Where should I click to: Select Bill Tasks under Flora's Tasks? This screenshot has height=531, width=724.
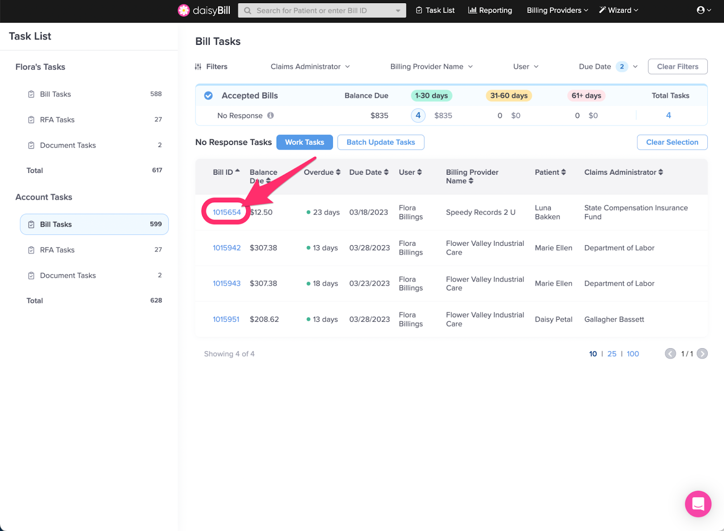55,94
